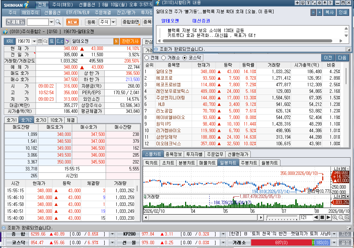Click the 이전 previous page button
This screenshot has height=248, width=354.
(328, 58)
